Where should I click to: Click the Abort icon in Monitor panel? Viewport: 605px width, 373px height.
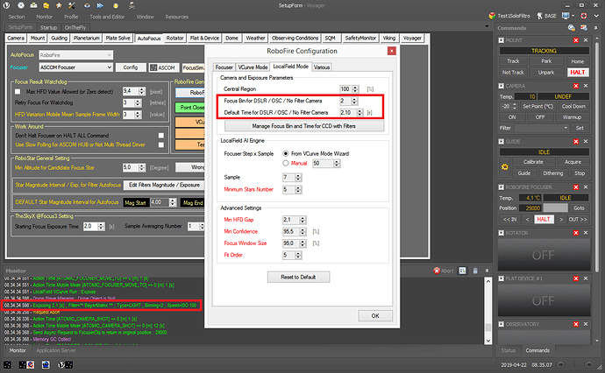[x=437, y=271]
